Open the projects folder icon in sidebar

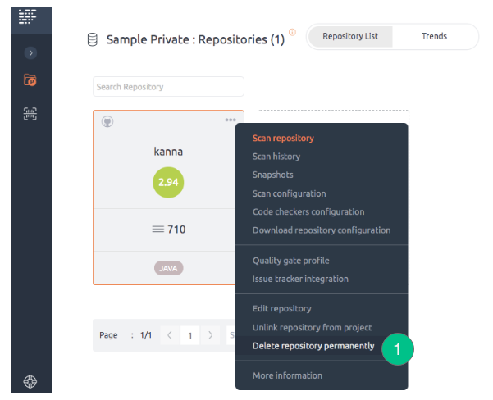click(30, 80)
